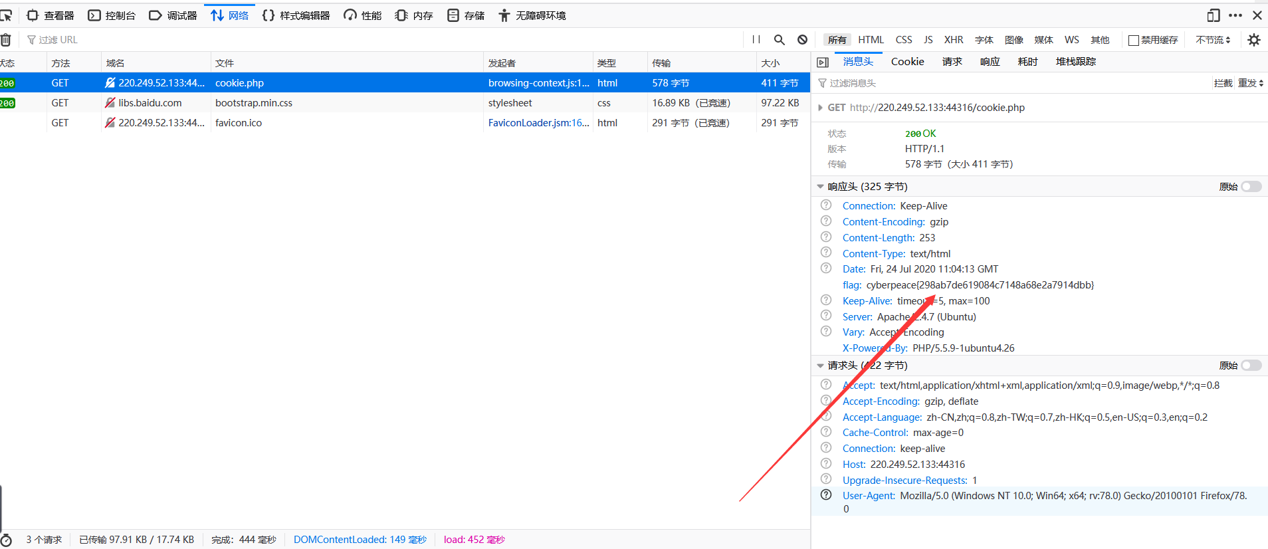Focus the 过滤 URL filter field

coord(382,40)
